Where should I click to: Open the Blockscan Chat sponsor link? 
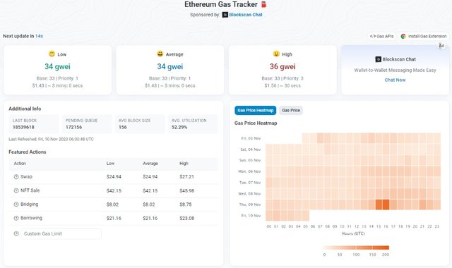coord(246,15)
